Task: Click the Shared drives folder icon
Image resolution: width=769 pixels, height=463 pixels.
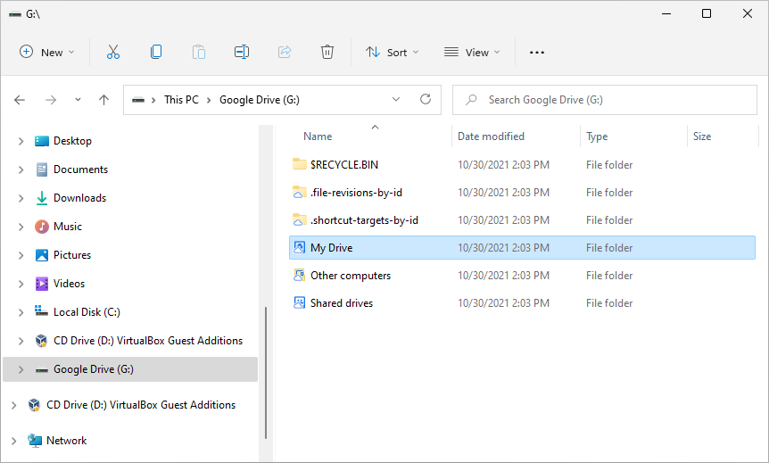Action: (x=299, y=302)
